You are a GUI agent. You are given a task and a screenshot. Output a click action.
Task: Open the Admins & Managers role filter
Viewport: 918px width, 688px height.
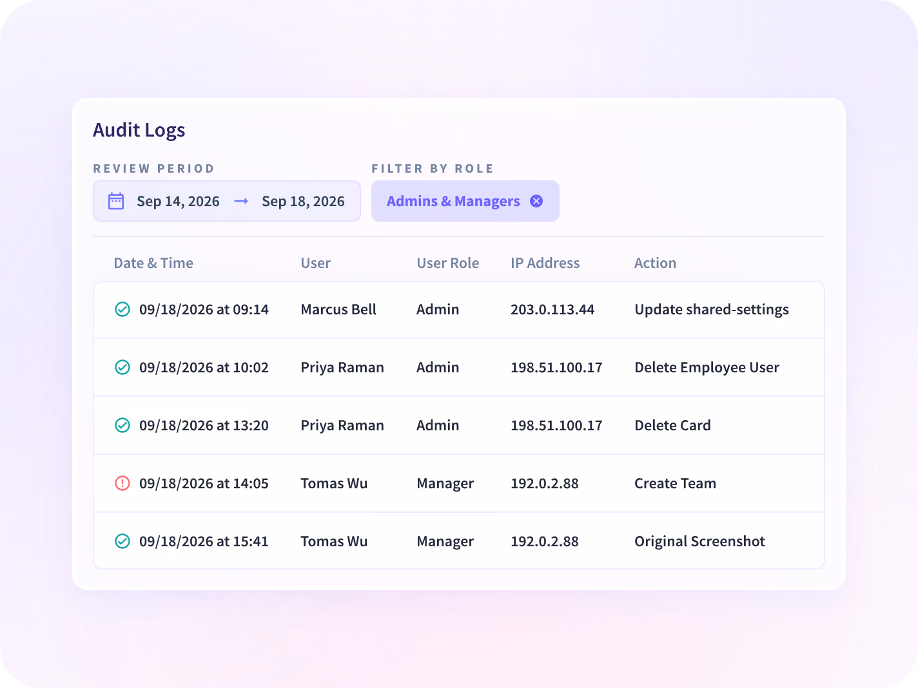pos(453,201)
